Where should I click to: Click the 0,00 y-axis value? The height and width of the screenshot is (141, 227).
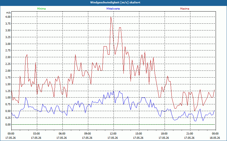click(x=8, y=124)
